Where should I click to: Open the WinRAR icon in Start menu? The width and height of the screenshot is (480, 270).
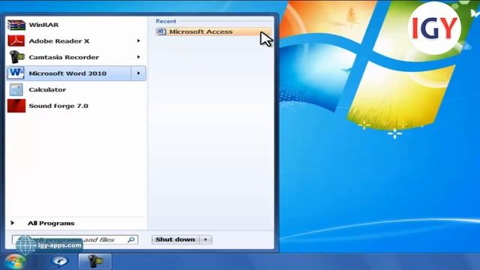click(16, 25)
